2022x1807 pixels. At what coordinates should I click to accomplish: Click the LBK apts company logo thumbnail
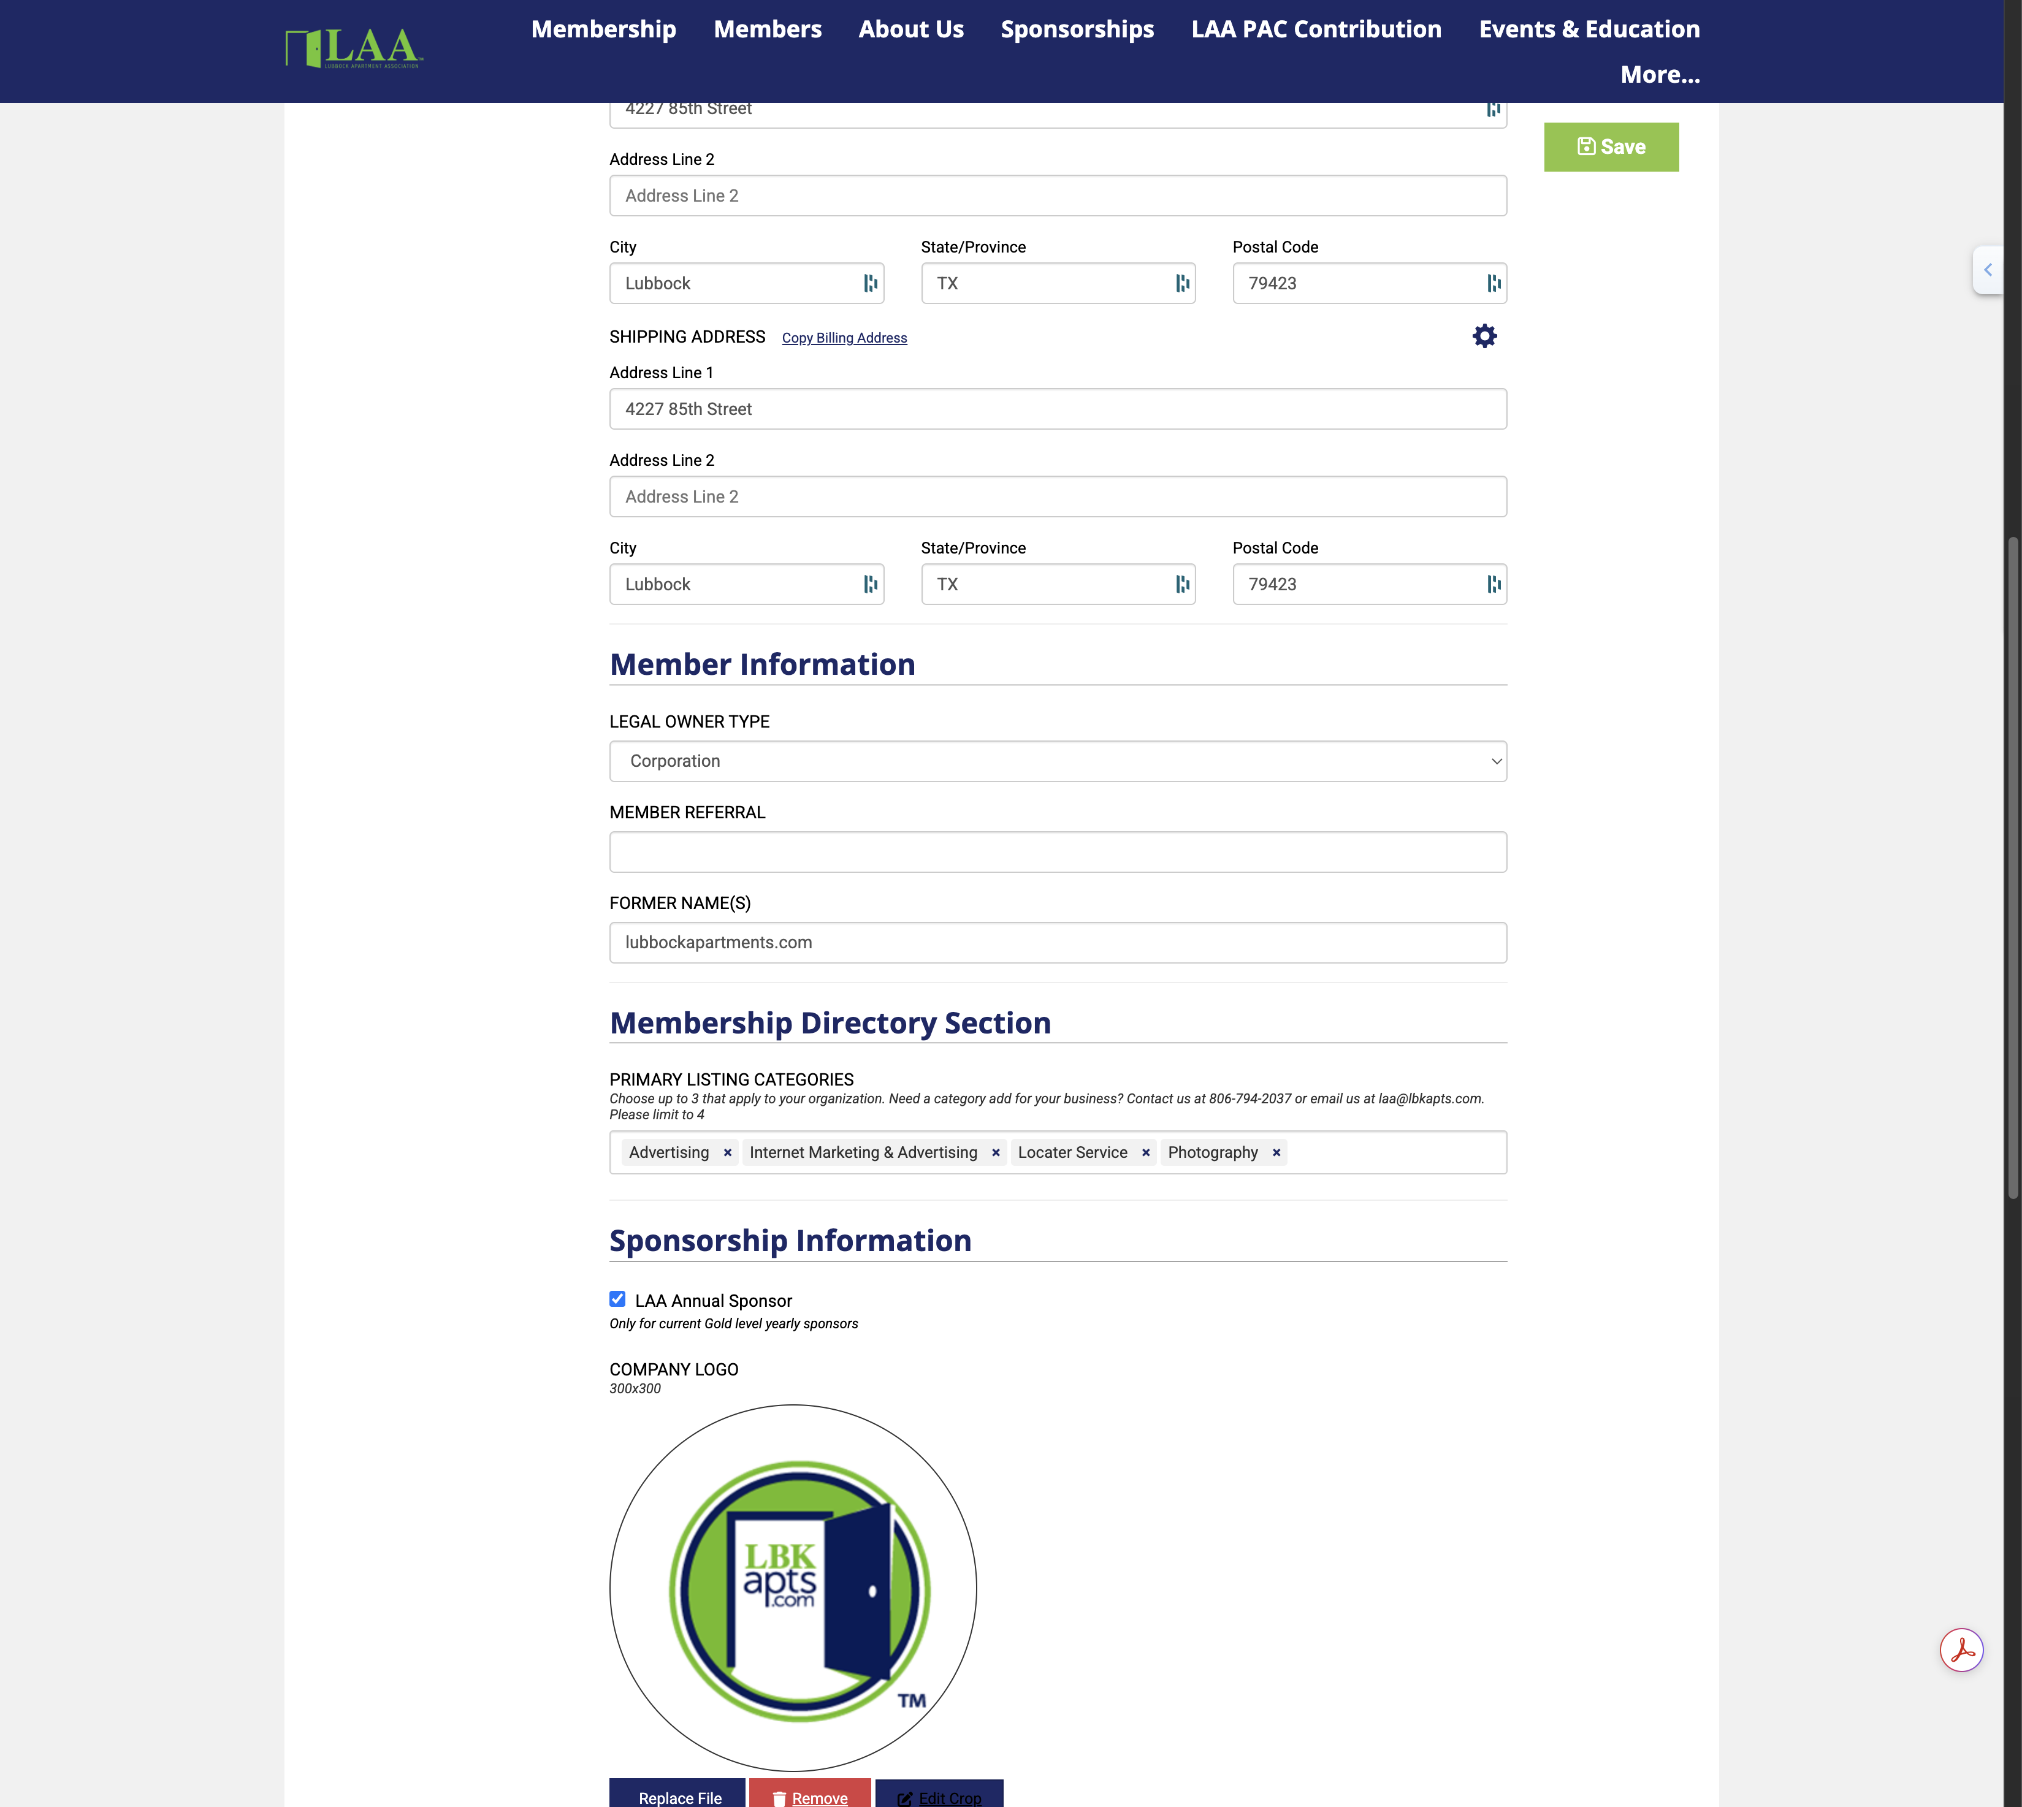pos(793,1589)
